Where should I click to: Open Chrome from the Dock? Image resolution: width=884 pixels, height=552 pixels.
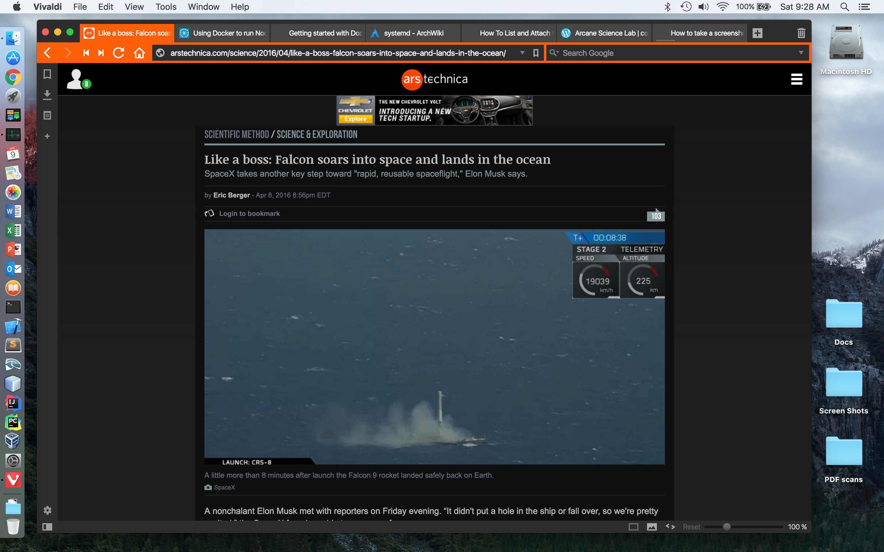13,77
